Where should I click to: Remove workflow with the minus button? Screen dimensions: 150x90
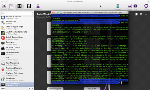pos(32,89)
